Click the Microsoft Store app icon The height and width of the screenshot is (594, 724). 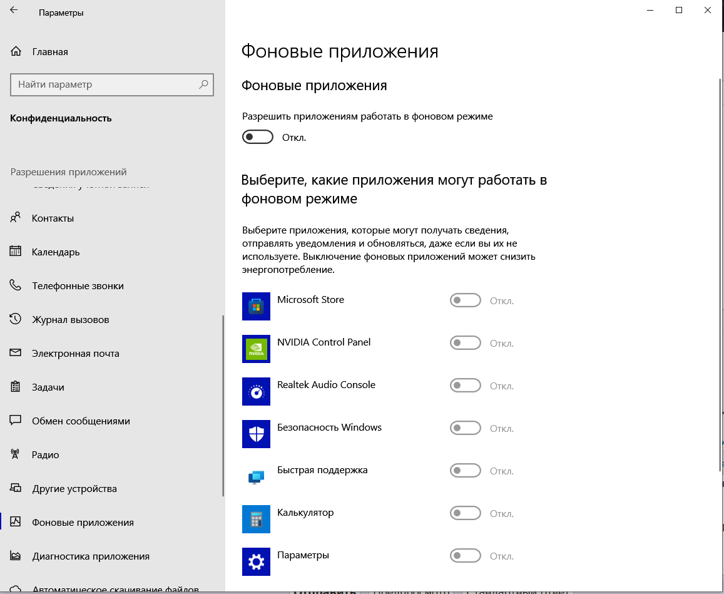pyautogui.click(x=257, y=306)
